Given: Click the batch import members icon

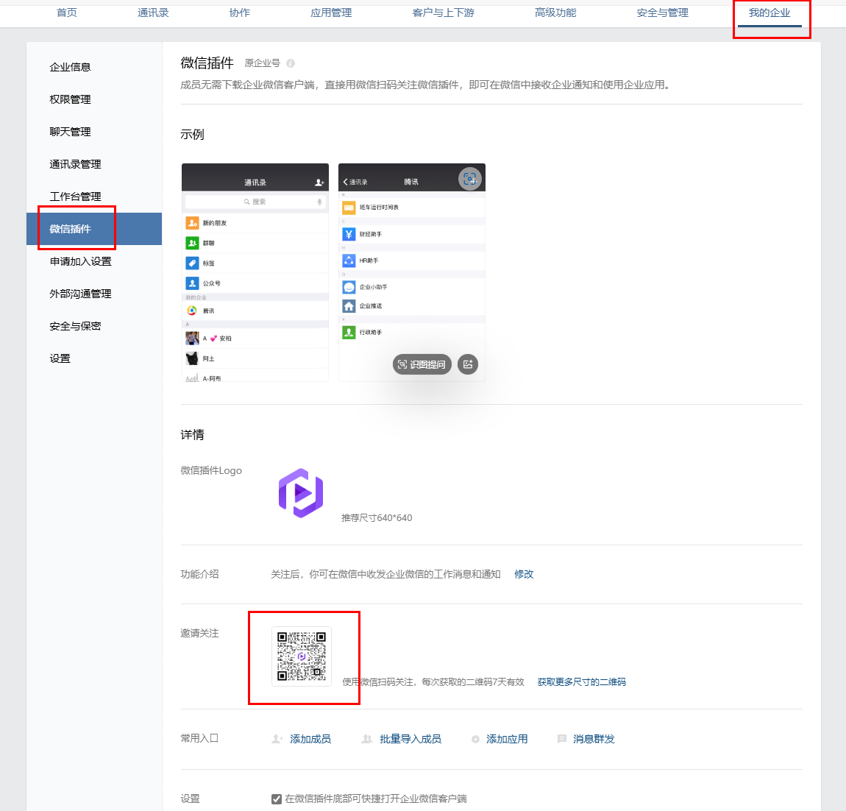Looking at the screenshot, I should click(367, 739).
